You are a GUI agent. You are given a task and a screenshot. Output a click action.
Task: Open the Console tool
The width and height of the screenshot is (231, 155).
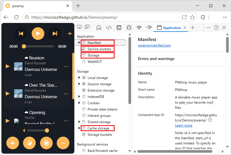pos(119,28)
